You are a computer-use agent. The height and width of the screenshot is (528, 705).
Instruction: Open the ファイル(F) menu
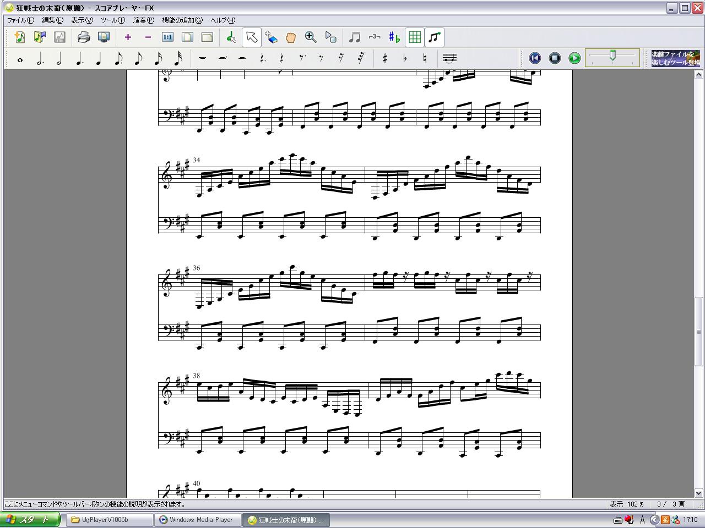pos(20,20)
